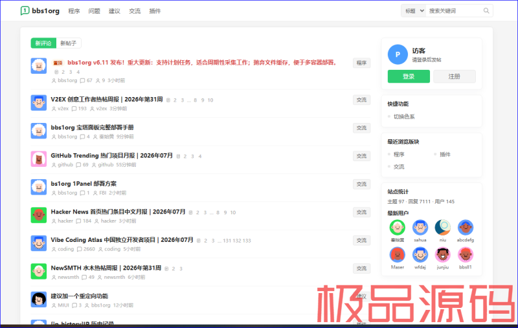The height and width of the screenshot is (328, 518).
Task: Open the bbs1org v6.11 发布 pinned post
Action: point(201,62)
